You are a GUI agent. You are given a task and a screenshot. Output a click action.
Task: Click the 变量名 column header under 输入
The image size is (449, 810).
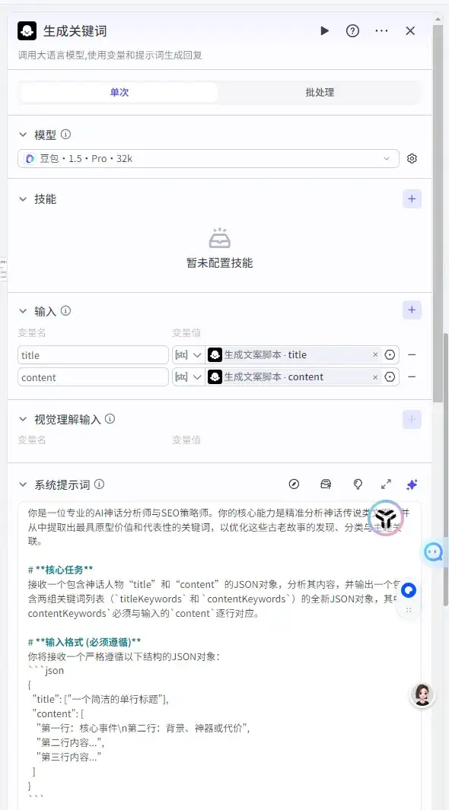pyautogui.click(x=32, y=333)
